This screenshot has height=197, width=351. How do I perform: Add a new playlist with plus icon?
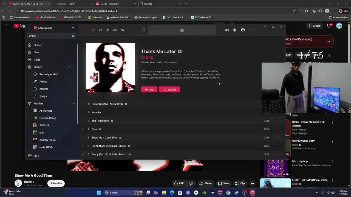tap(69, 103)
